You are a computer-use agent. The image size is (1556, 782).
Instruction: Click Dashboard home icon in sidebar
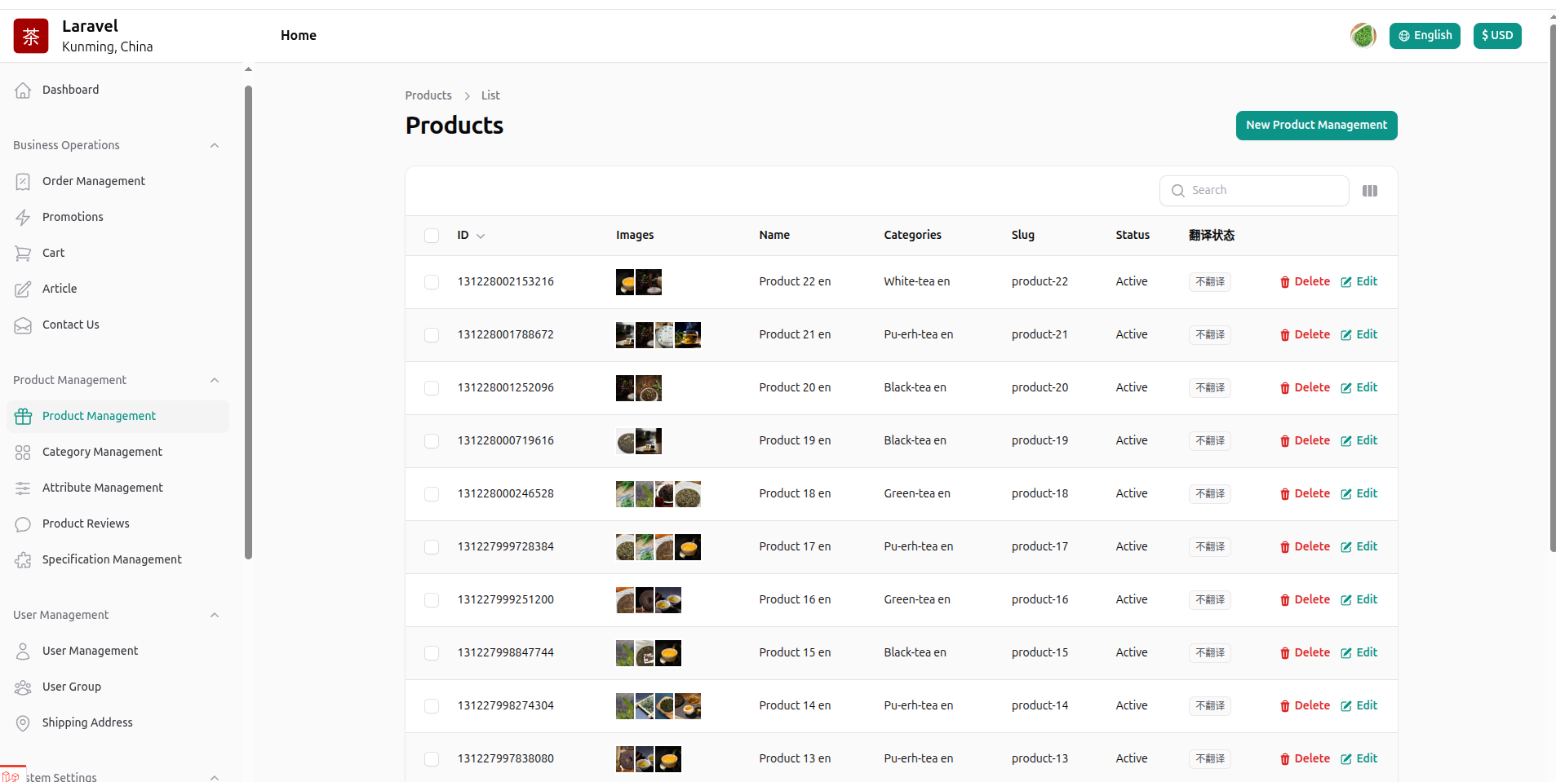[x=23, y=90]
